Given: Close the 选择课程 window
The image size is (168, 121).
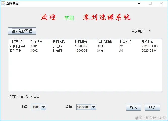Looking at the screenshot, I should pos(162,3).
